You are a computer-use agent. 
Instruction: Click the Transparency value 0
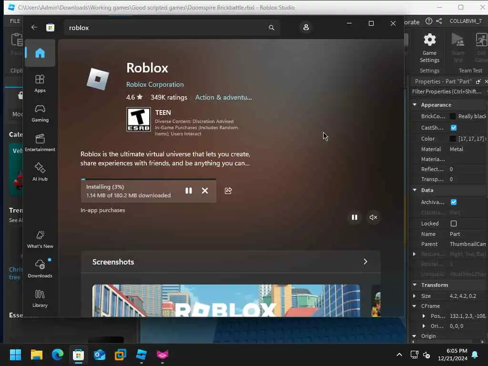coord(451,179)
